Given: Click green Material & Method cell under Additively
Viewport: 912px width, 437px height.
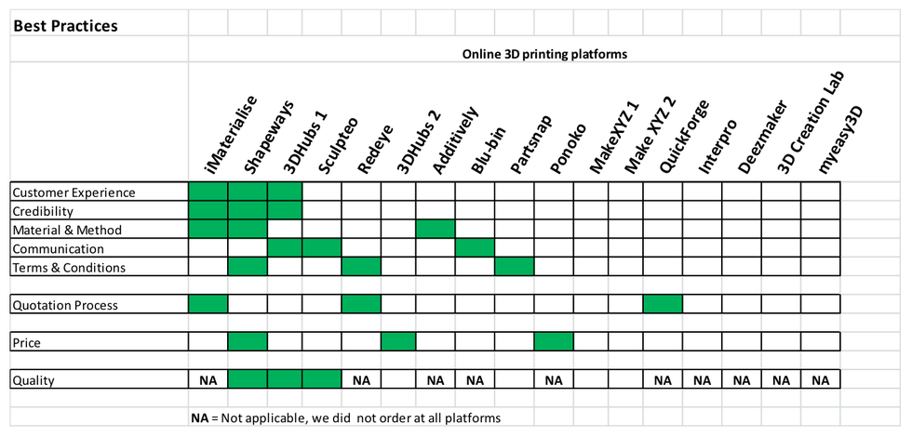Looking at the screenshot, I should (x=436, y=230).
